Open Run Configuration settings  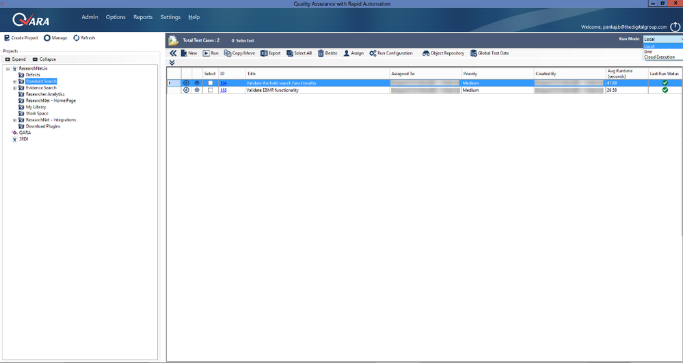pos(390,53)
